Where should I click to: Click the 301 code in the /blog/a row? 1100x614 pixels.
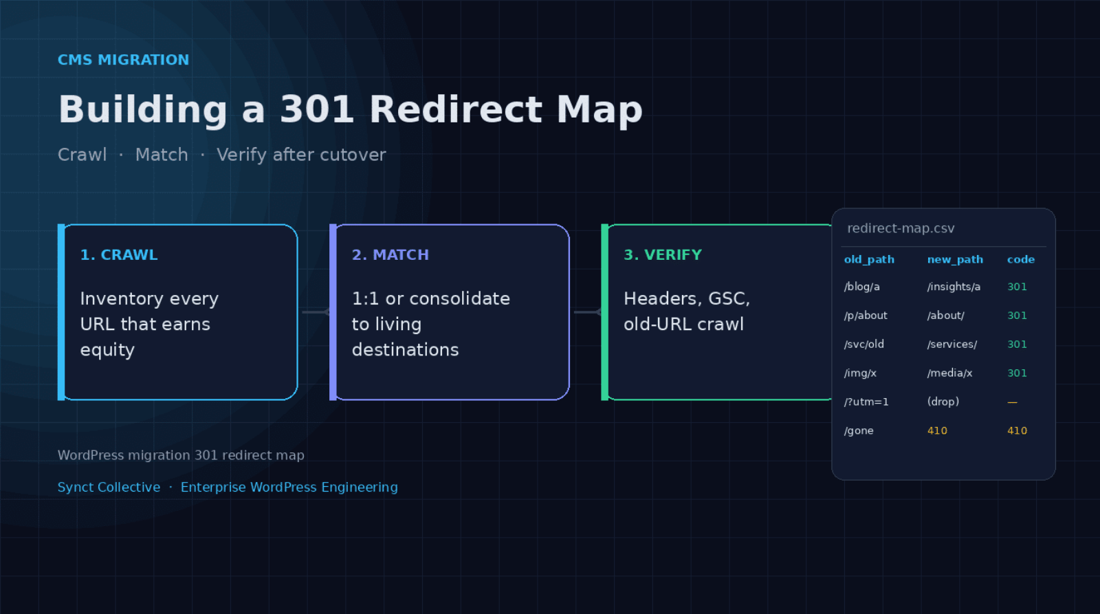(x=1017, y=287)
